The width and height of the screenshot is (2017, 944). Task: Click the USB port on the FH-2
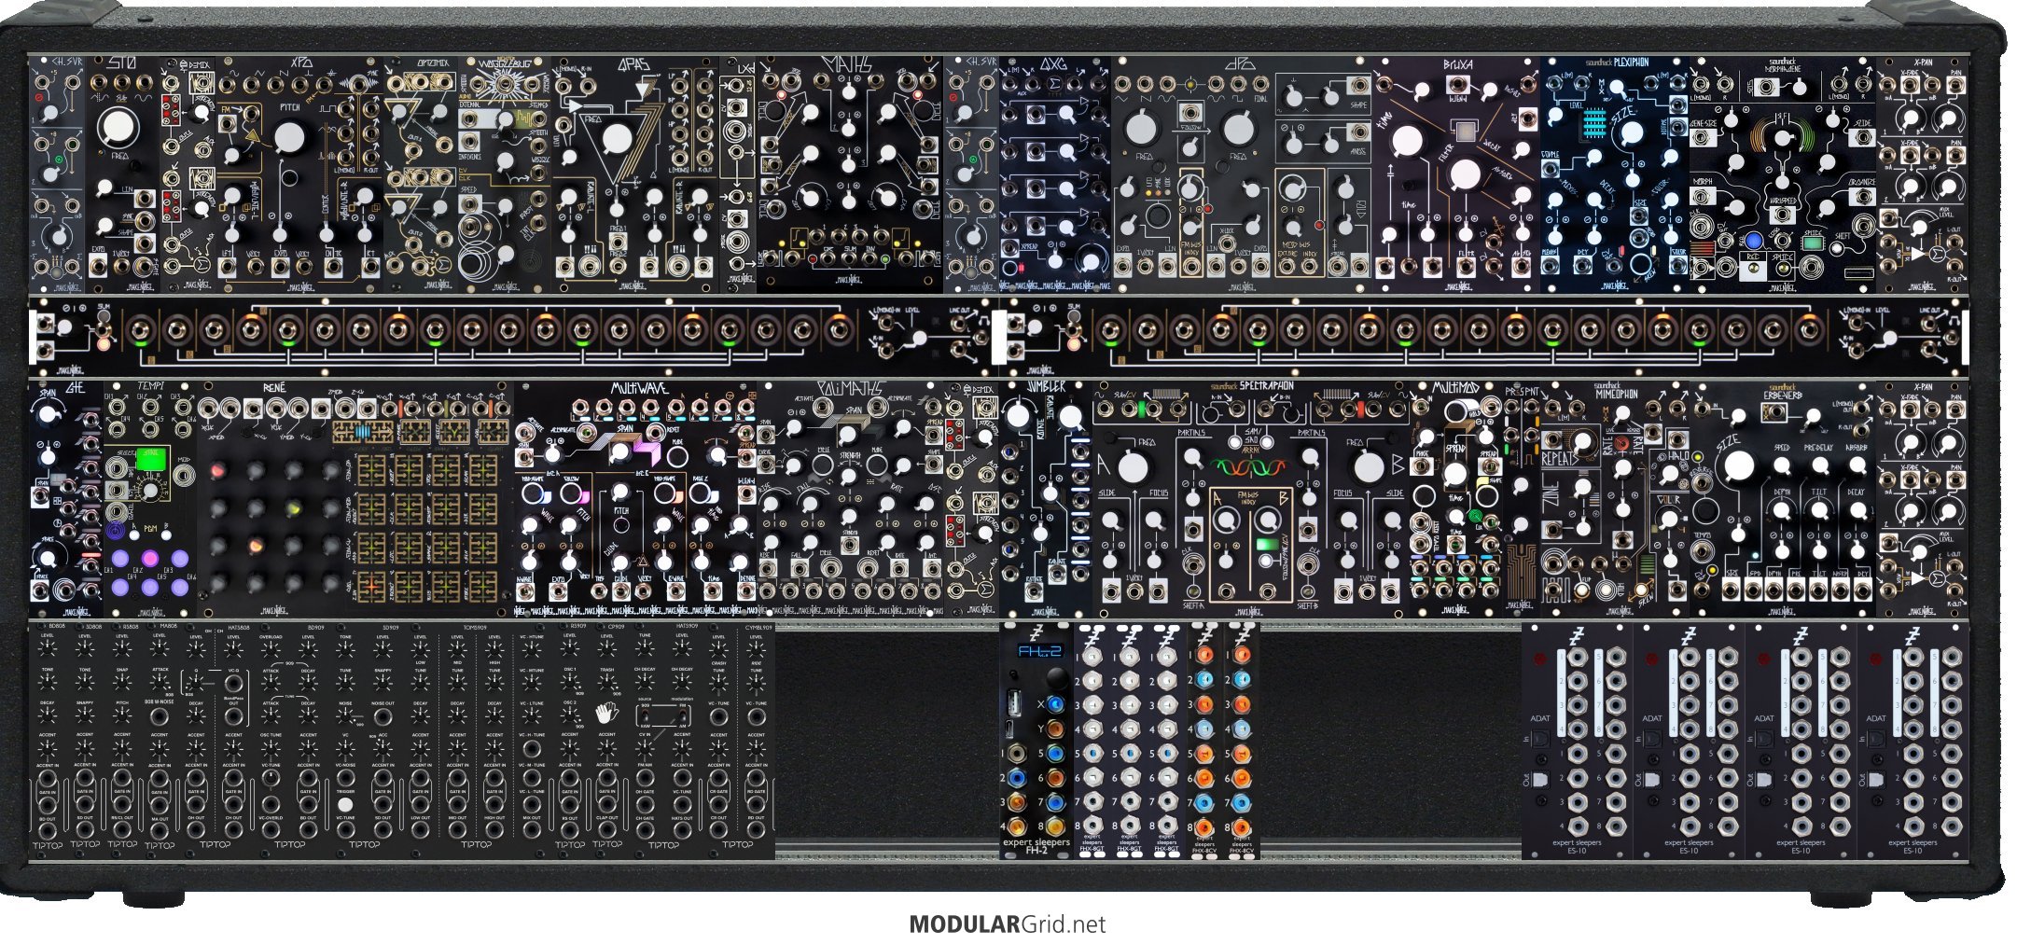pos(1014,702)
